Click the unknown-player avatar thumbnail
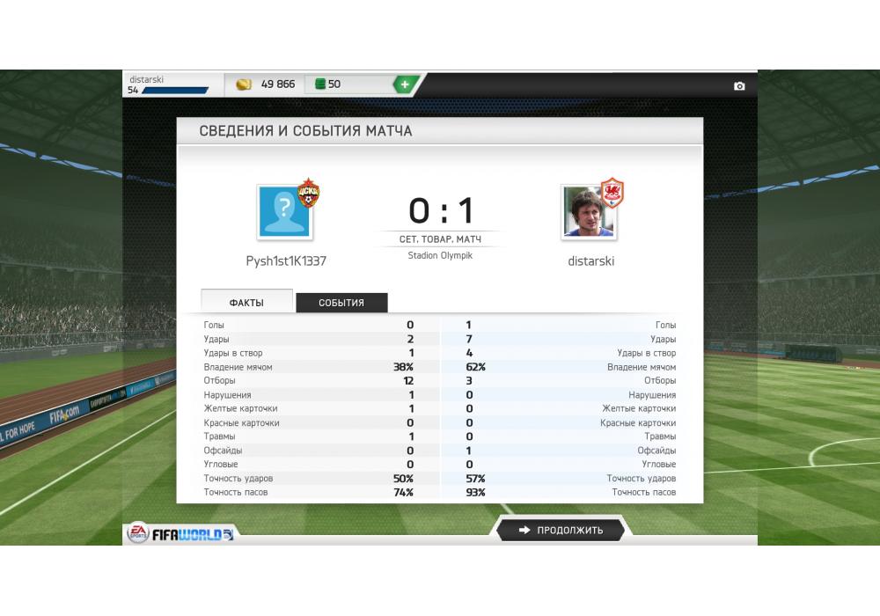The width and height of the screenshot is (880, 616). (x=284, y=212)
